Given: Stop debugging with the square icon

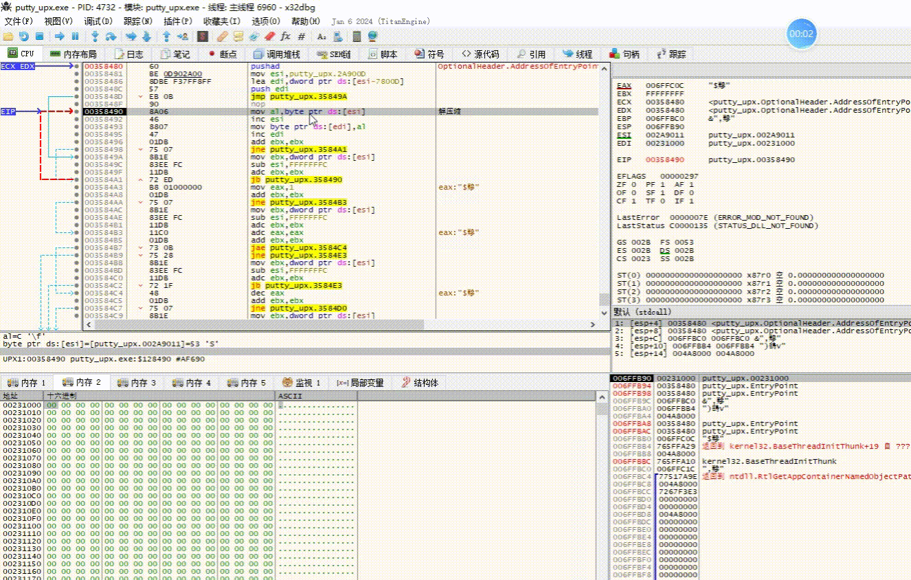Looking at the screenshot, I should click(x=40, y=36).
